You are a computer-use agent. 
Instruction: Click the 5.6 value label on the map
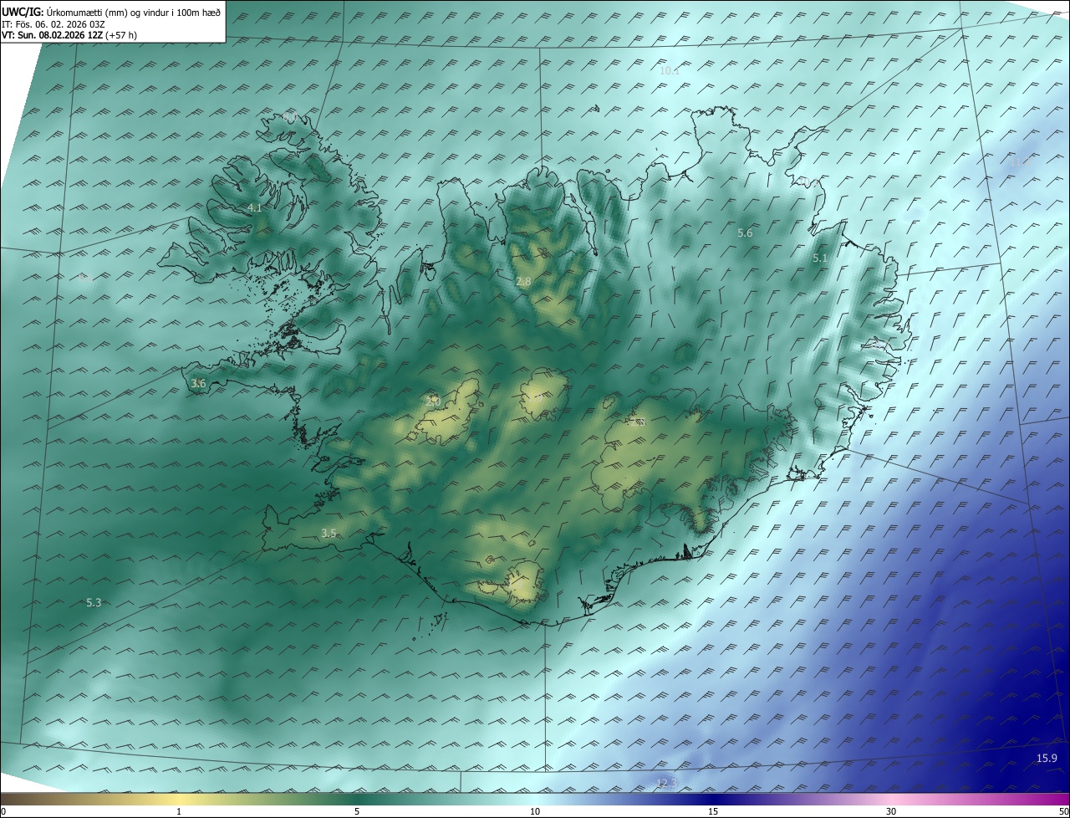coord(745,233)
